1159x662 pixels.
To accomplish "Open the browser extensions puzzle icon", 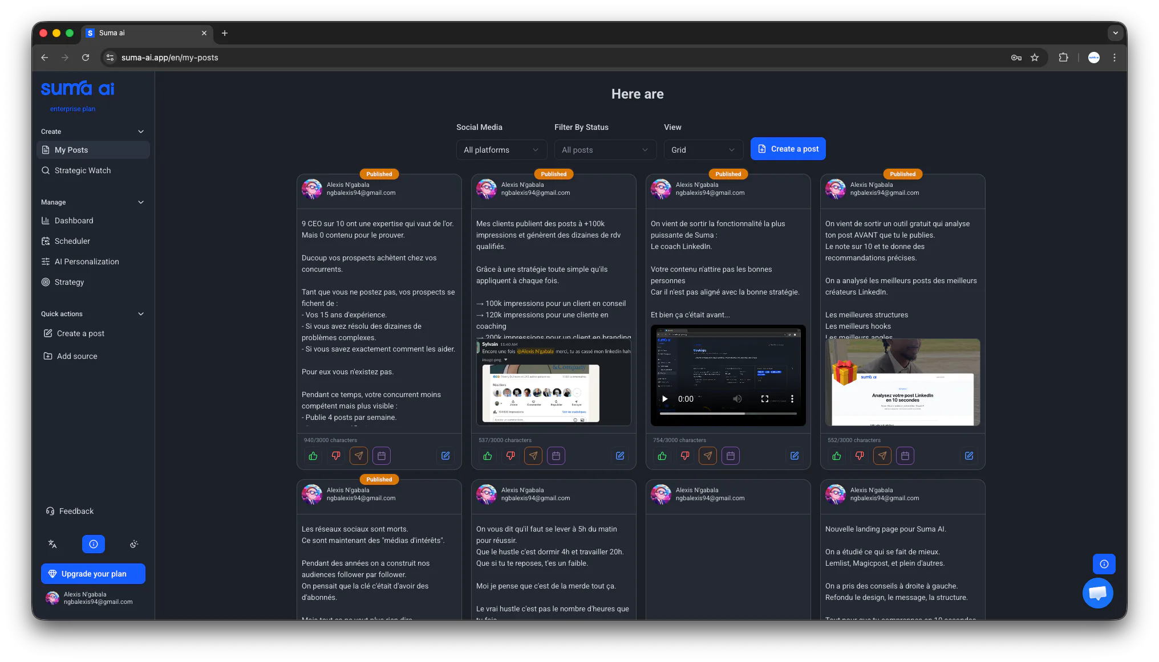I will pyautogui.click(x=1063, y=58).
